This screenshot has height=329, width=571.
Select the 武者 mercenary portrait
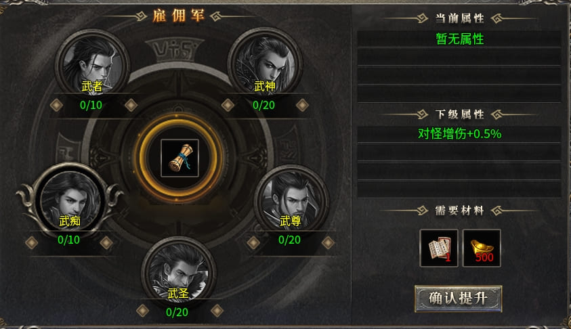(x=92, y=66)
